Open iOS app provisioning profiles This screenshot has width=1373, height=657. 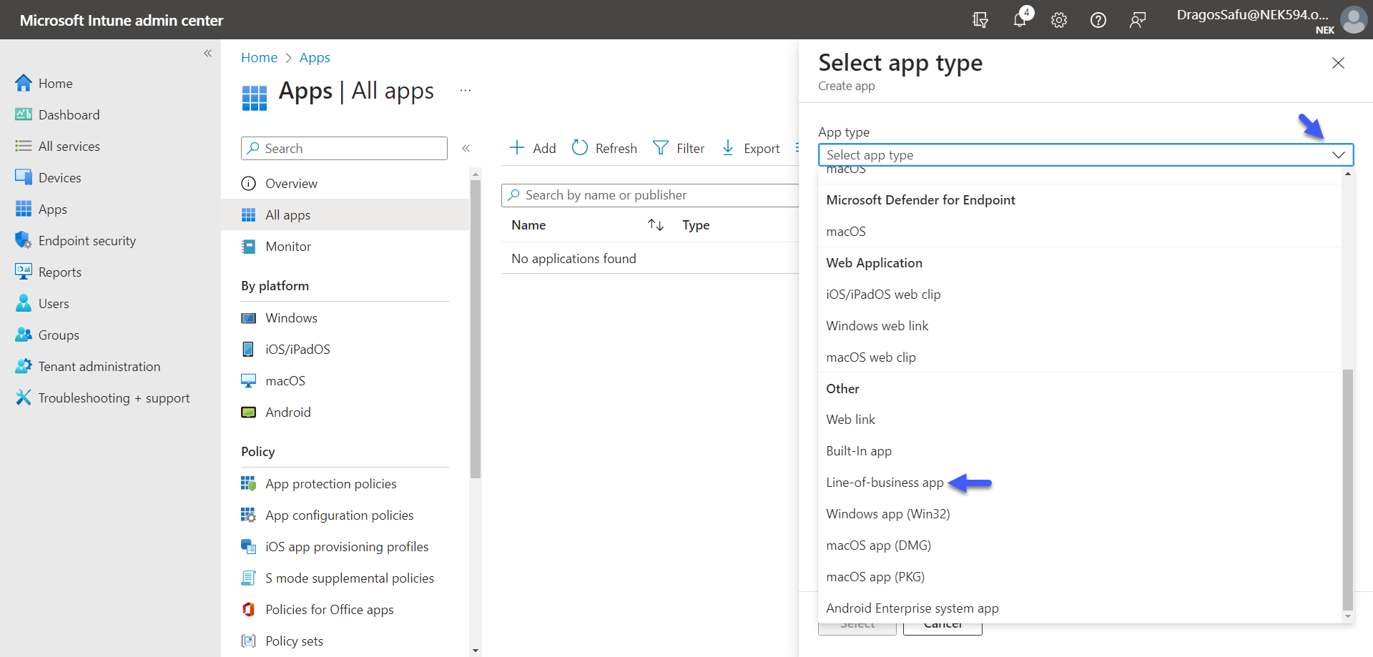(x=345, y=547)
